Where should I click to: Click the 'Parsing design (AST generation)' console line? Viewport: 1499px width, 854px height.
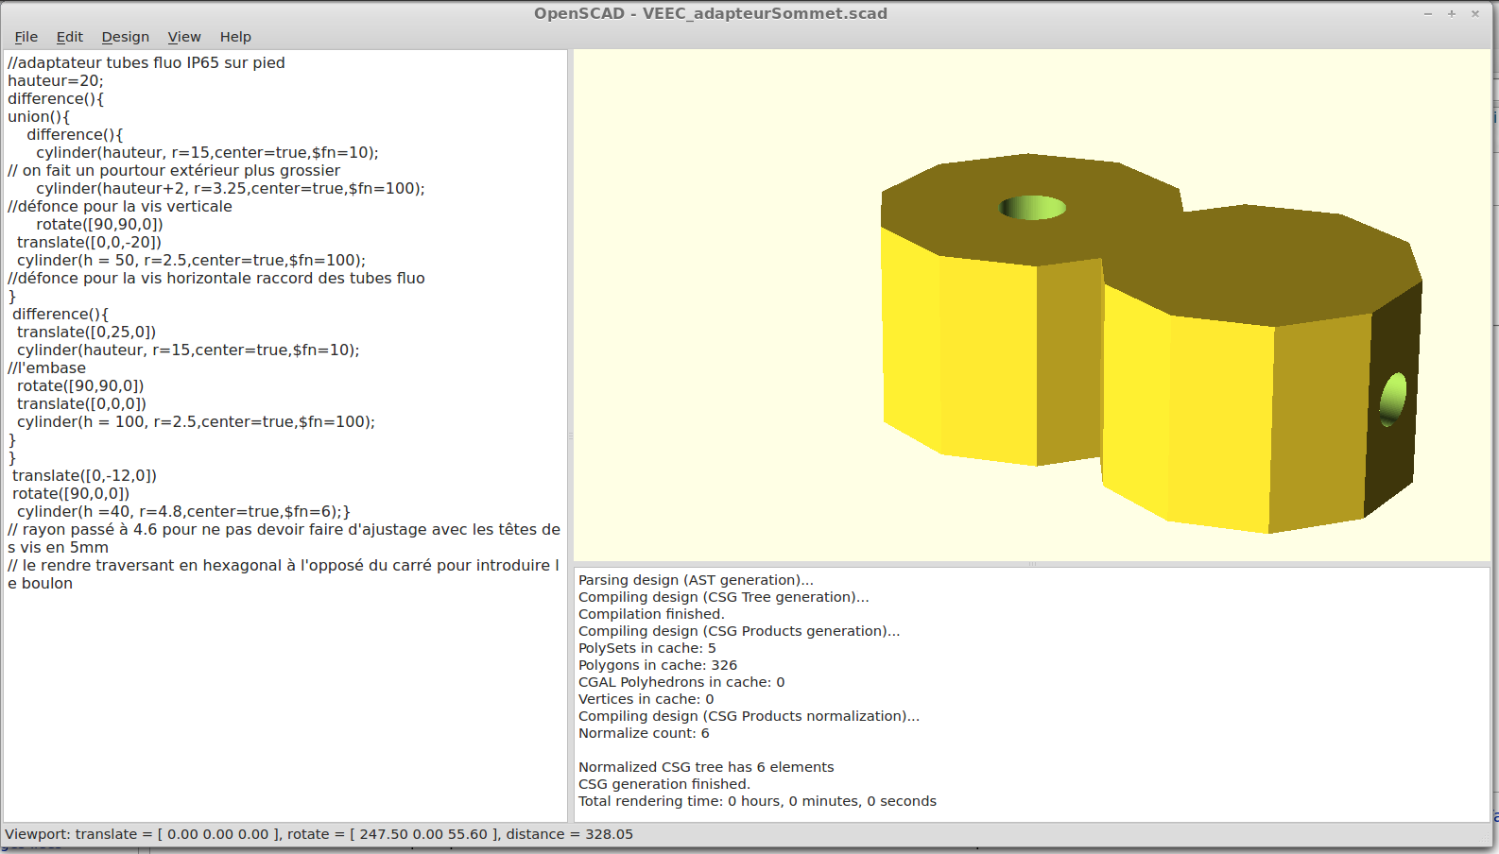(696, 580)
